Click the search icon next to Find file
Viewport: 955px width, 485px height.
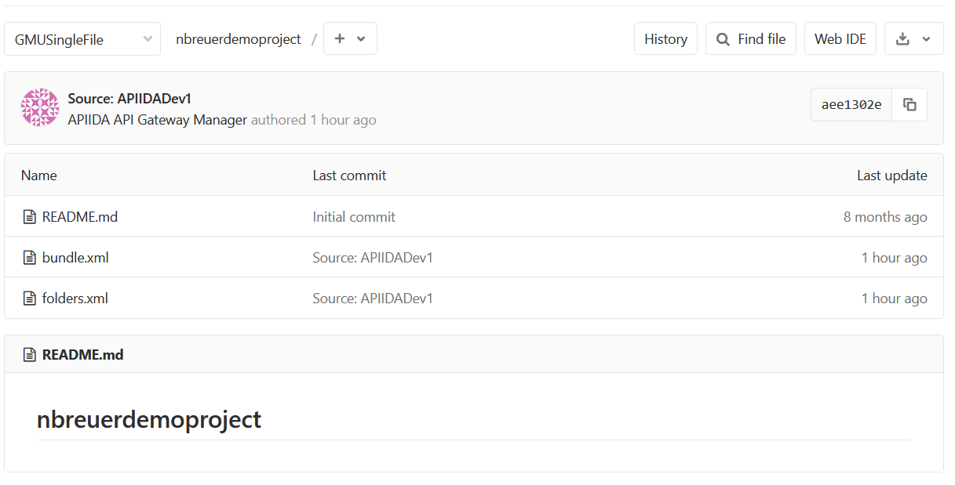[x=722, y=38]
